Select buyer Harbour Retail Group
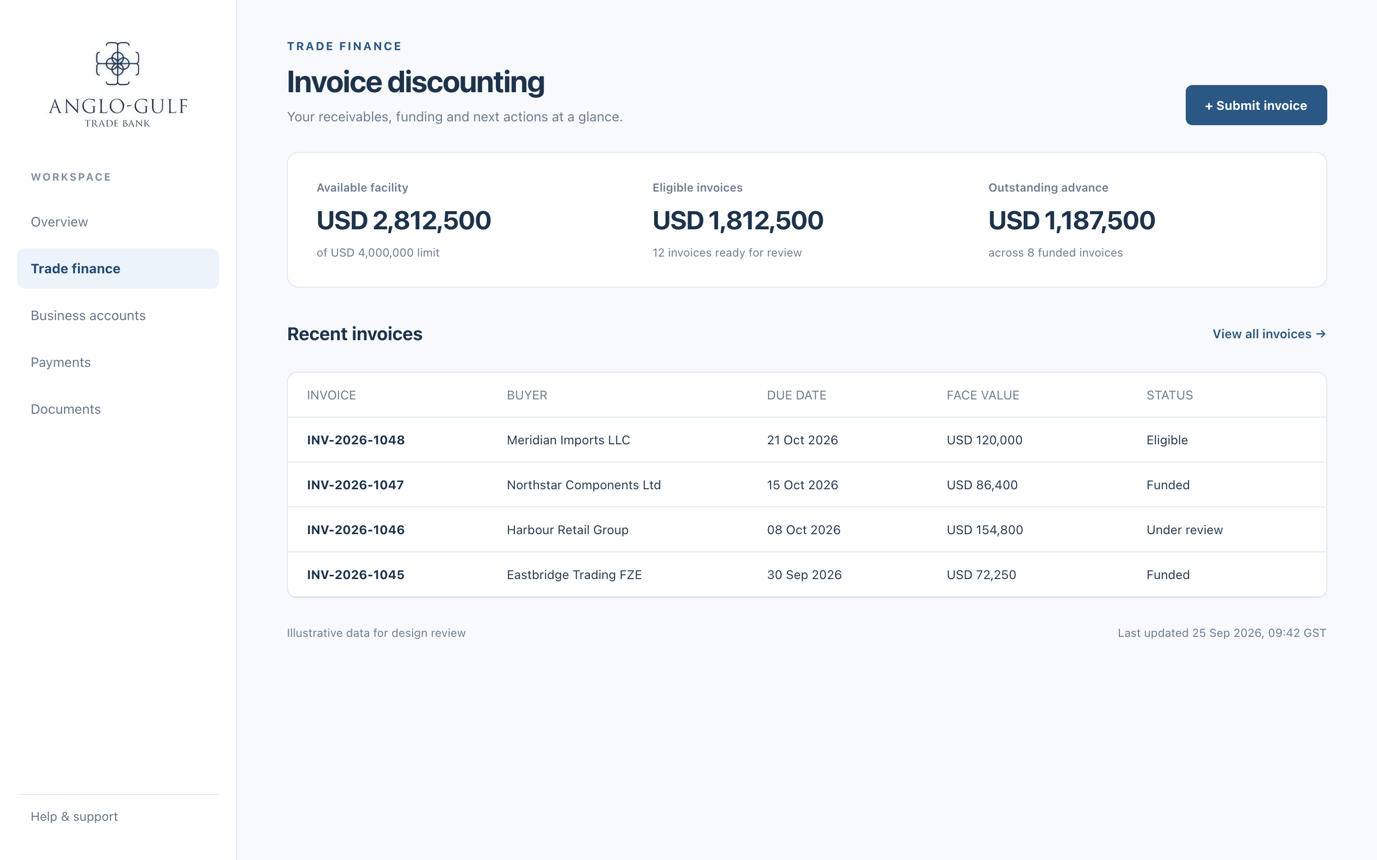The height and width of the screenshot is (860, 1377). point(568,529)
